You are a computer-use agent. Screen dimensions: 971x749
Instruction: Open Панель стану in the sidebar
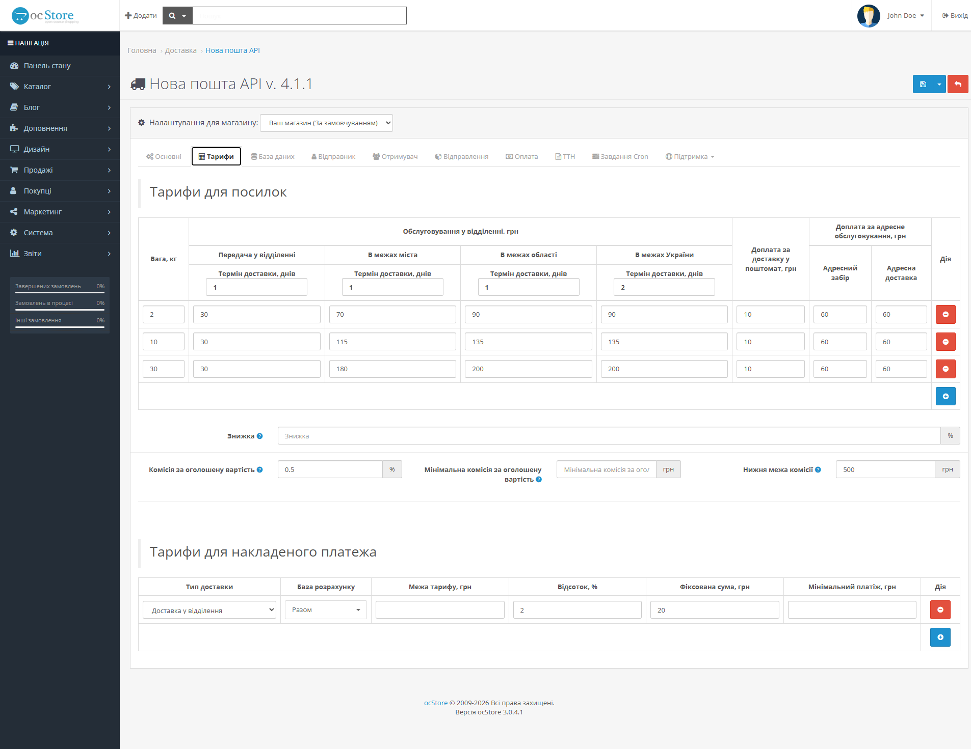click(x=60, y=66)
